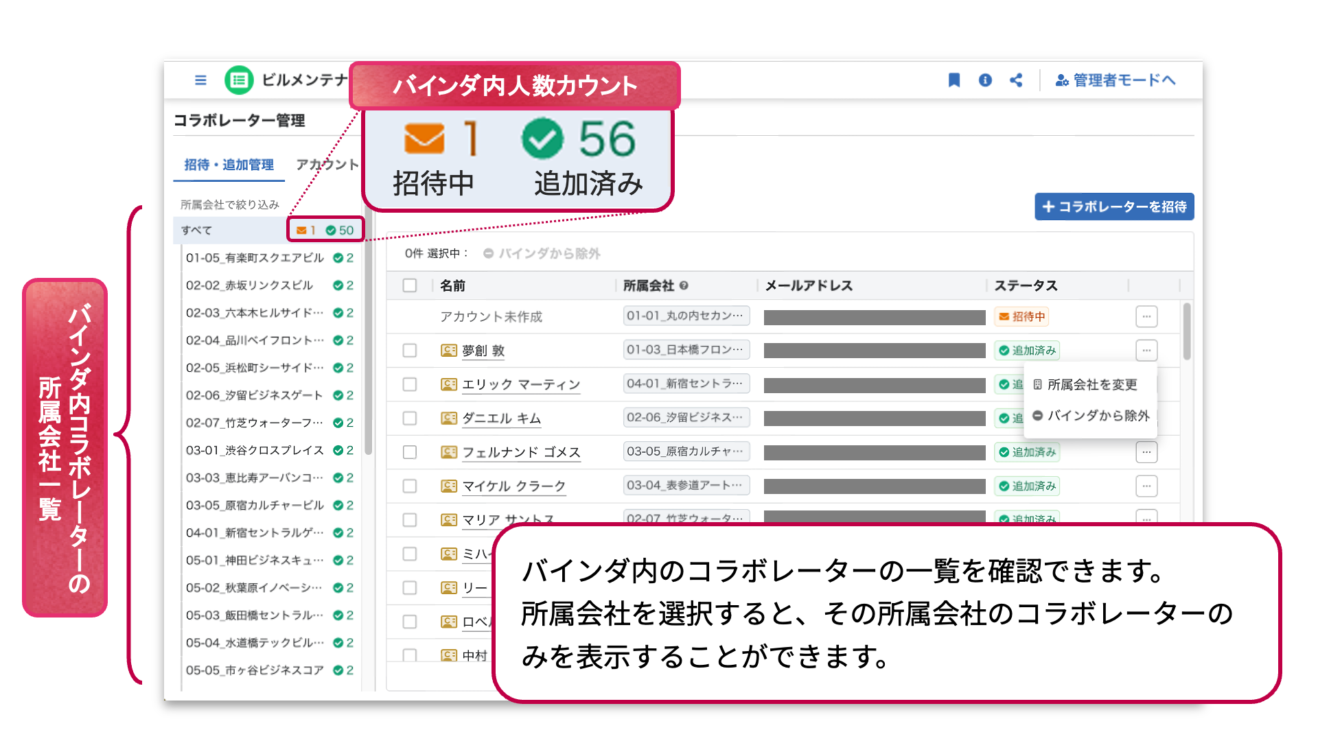1318x741 pixels.
Task: Filter by 05-02_秋葉原イノベーシ
Action: [x=270, y=588]
